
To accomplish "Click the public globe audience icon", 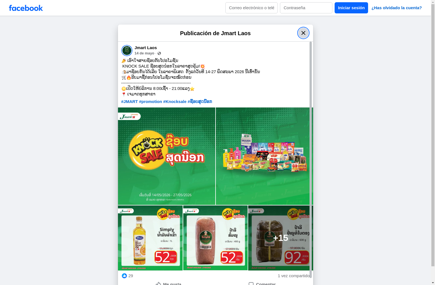I will 159,53.
